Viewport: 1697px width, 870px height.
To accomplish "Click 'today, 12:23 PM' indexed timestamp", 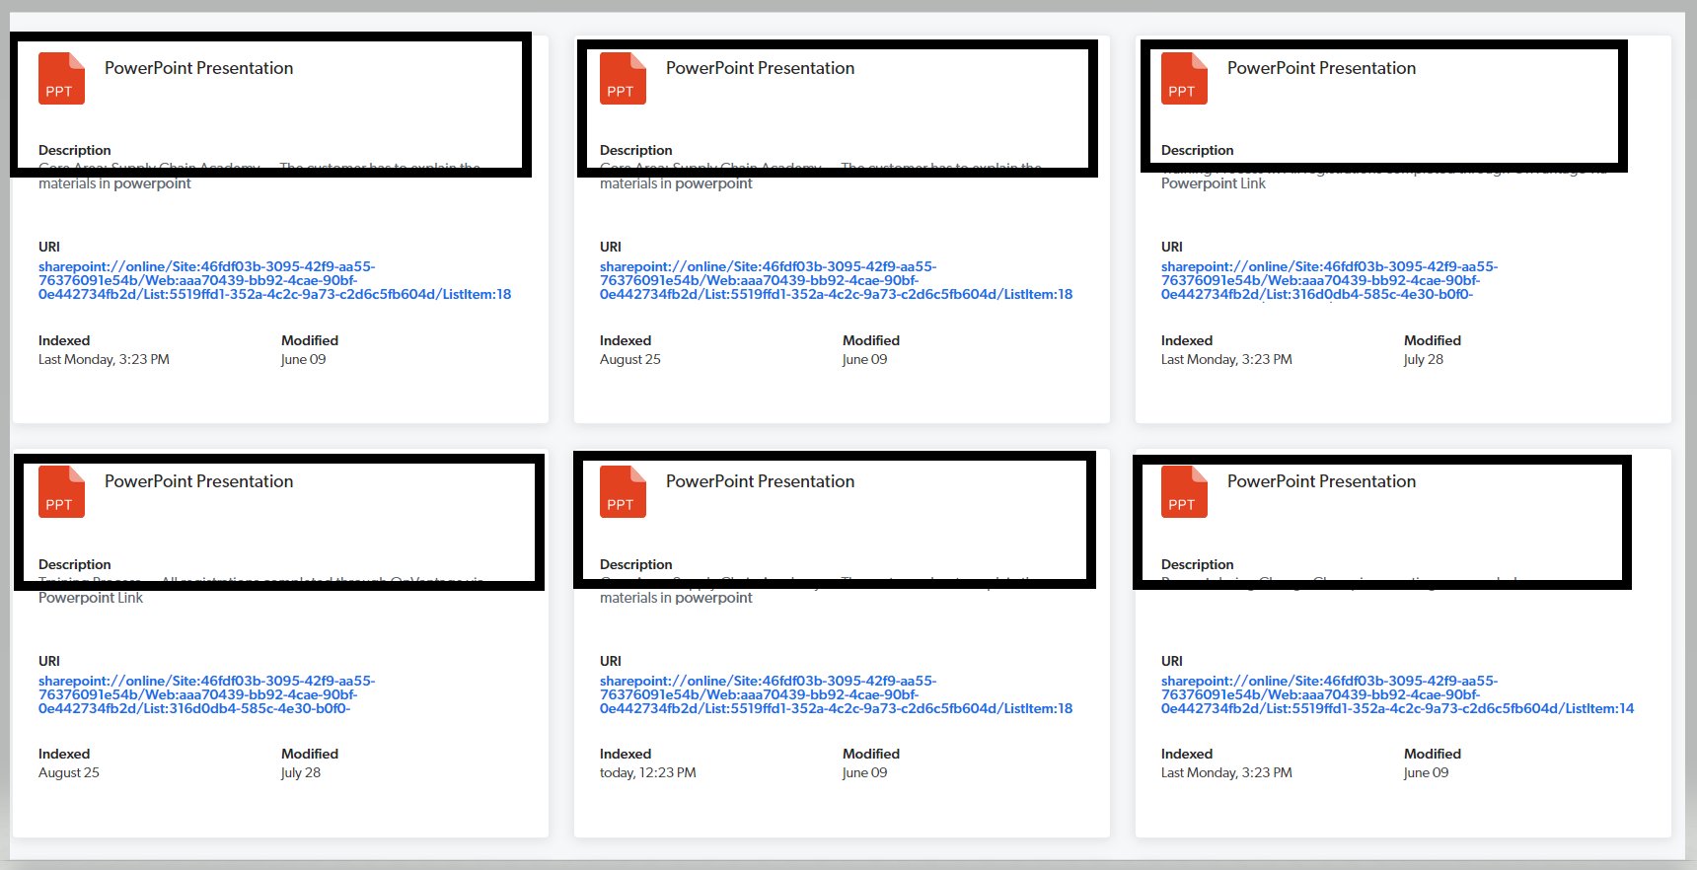I will point(647,773).
